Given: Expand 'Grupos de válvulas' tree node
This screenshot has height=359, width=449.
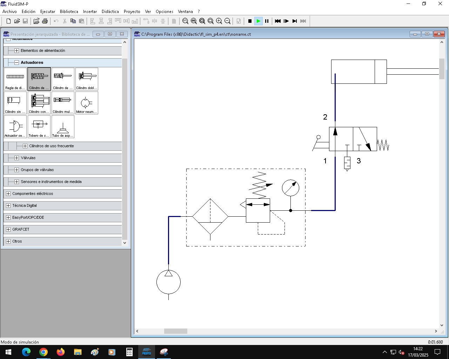Looking at the screenshot, I should pyautogui.click(x=16, y=170).
